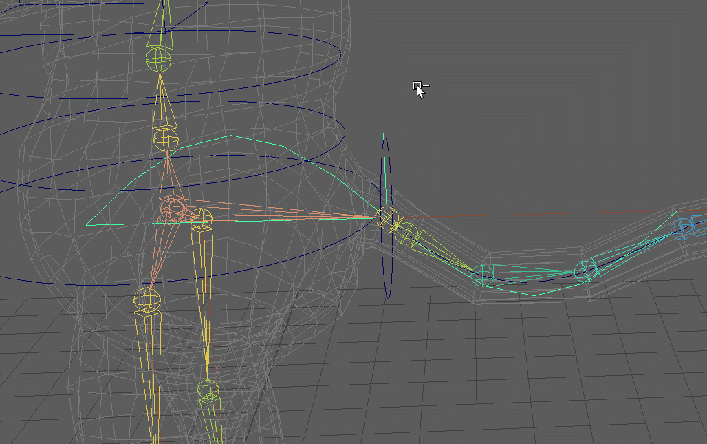Select the green bone below the knee joint
This screenshot has width=707, height=444.
click(210, 421)
